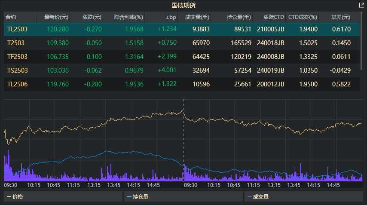The width and height of the screenshot is (367, 205).
Task: Sort table by 最新价(元) column header
Action: [53, 17]
